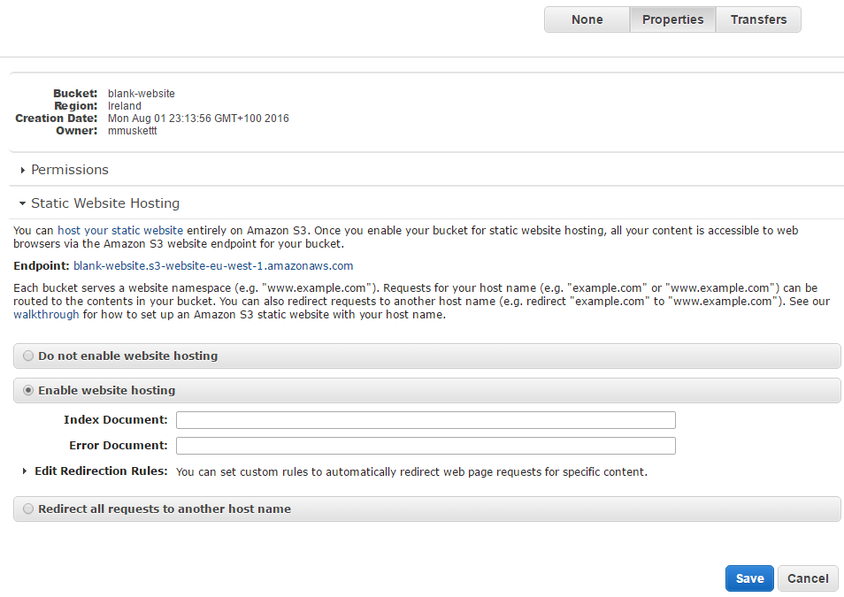Select Do not enable website hosting radio

pos(28,356)
